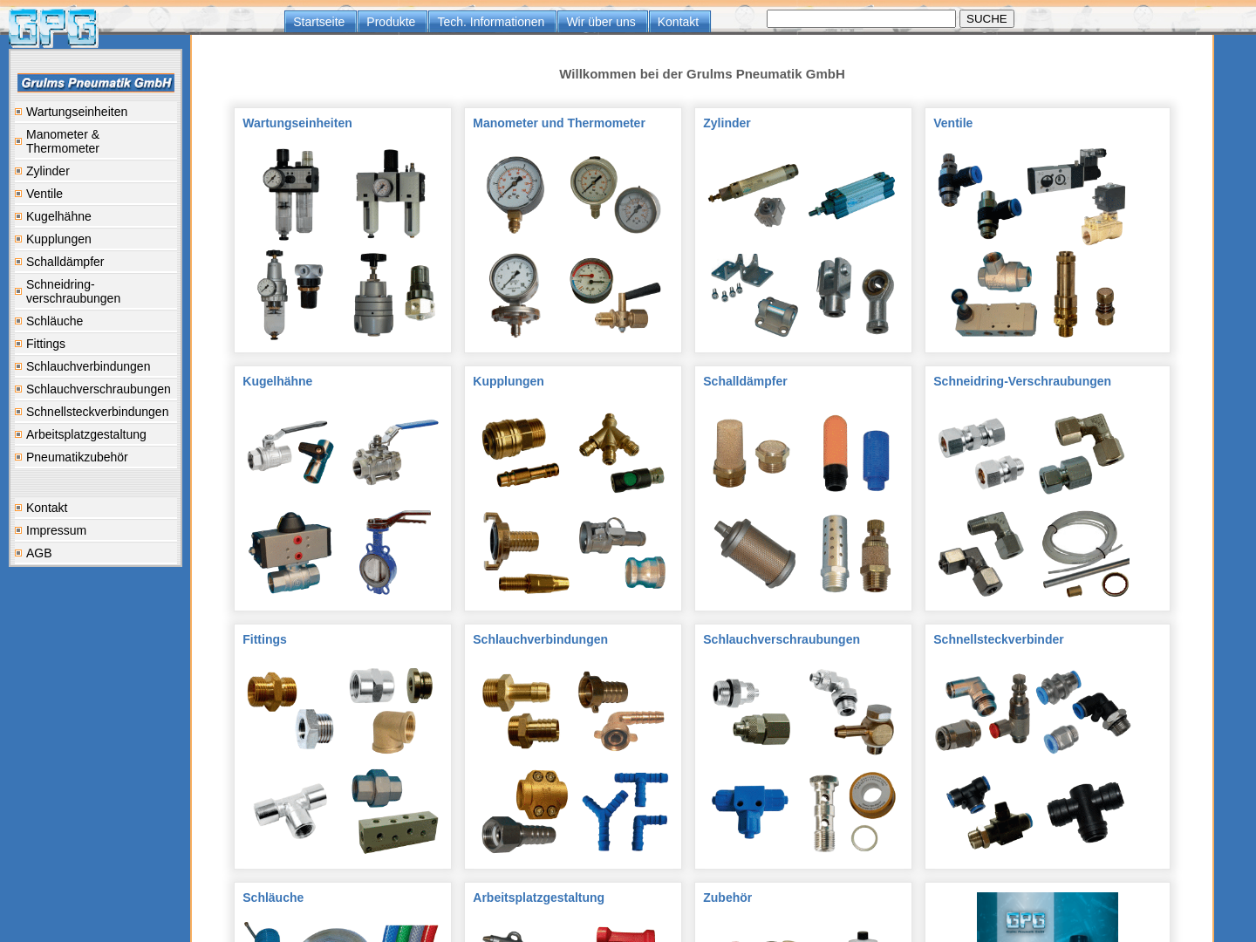
Task: Open the Kugelhähne product image
Action: click(x=342, y=502)
